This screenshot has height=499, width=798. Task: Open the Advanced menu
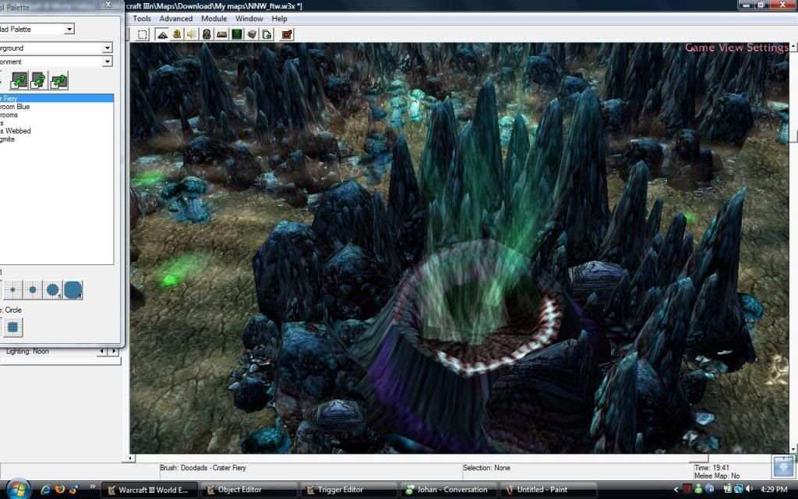click(175, 19)
